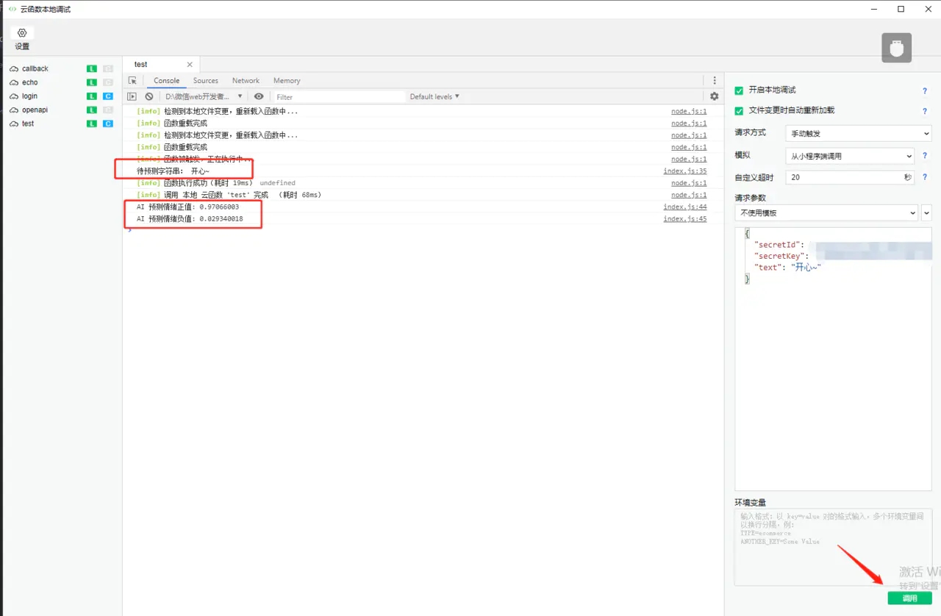The image size is (941, 616).
Task: Click the live expression eye icon
Action: 259,96
